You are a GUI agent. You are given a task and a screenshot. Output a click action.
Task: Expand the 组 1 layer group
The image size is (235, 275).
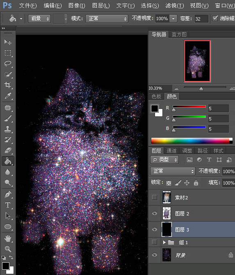[x=164, y=243]
